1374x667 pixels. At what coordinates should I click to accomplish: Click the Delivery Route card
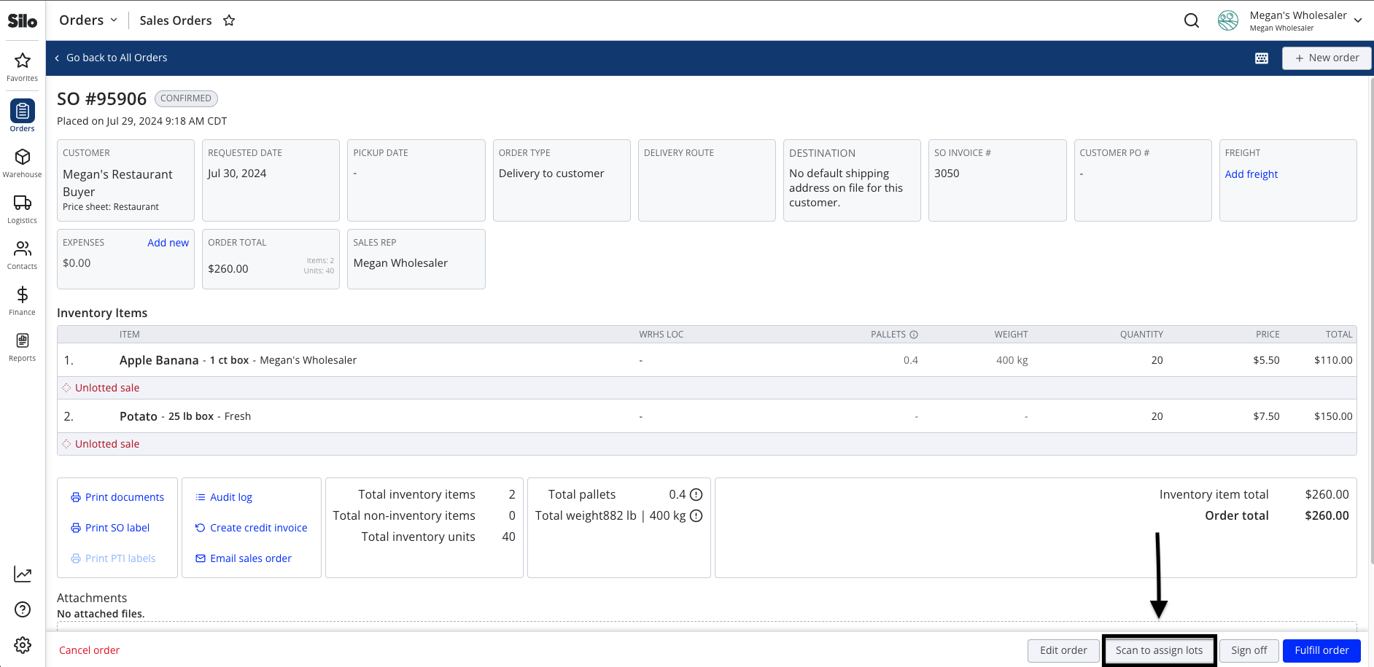[x=707, y=180]
